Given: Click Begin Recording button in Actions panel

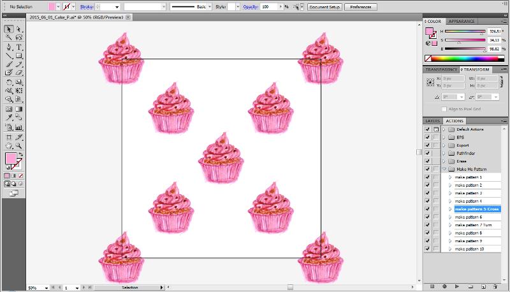Looking at the screenshot, I should pos(444,286).
